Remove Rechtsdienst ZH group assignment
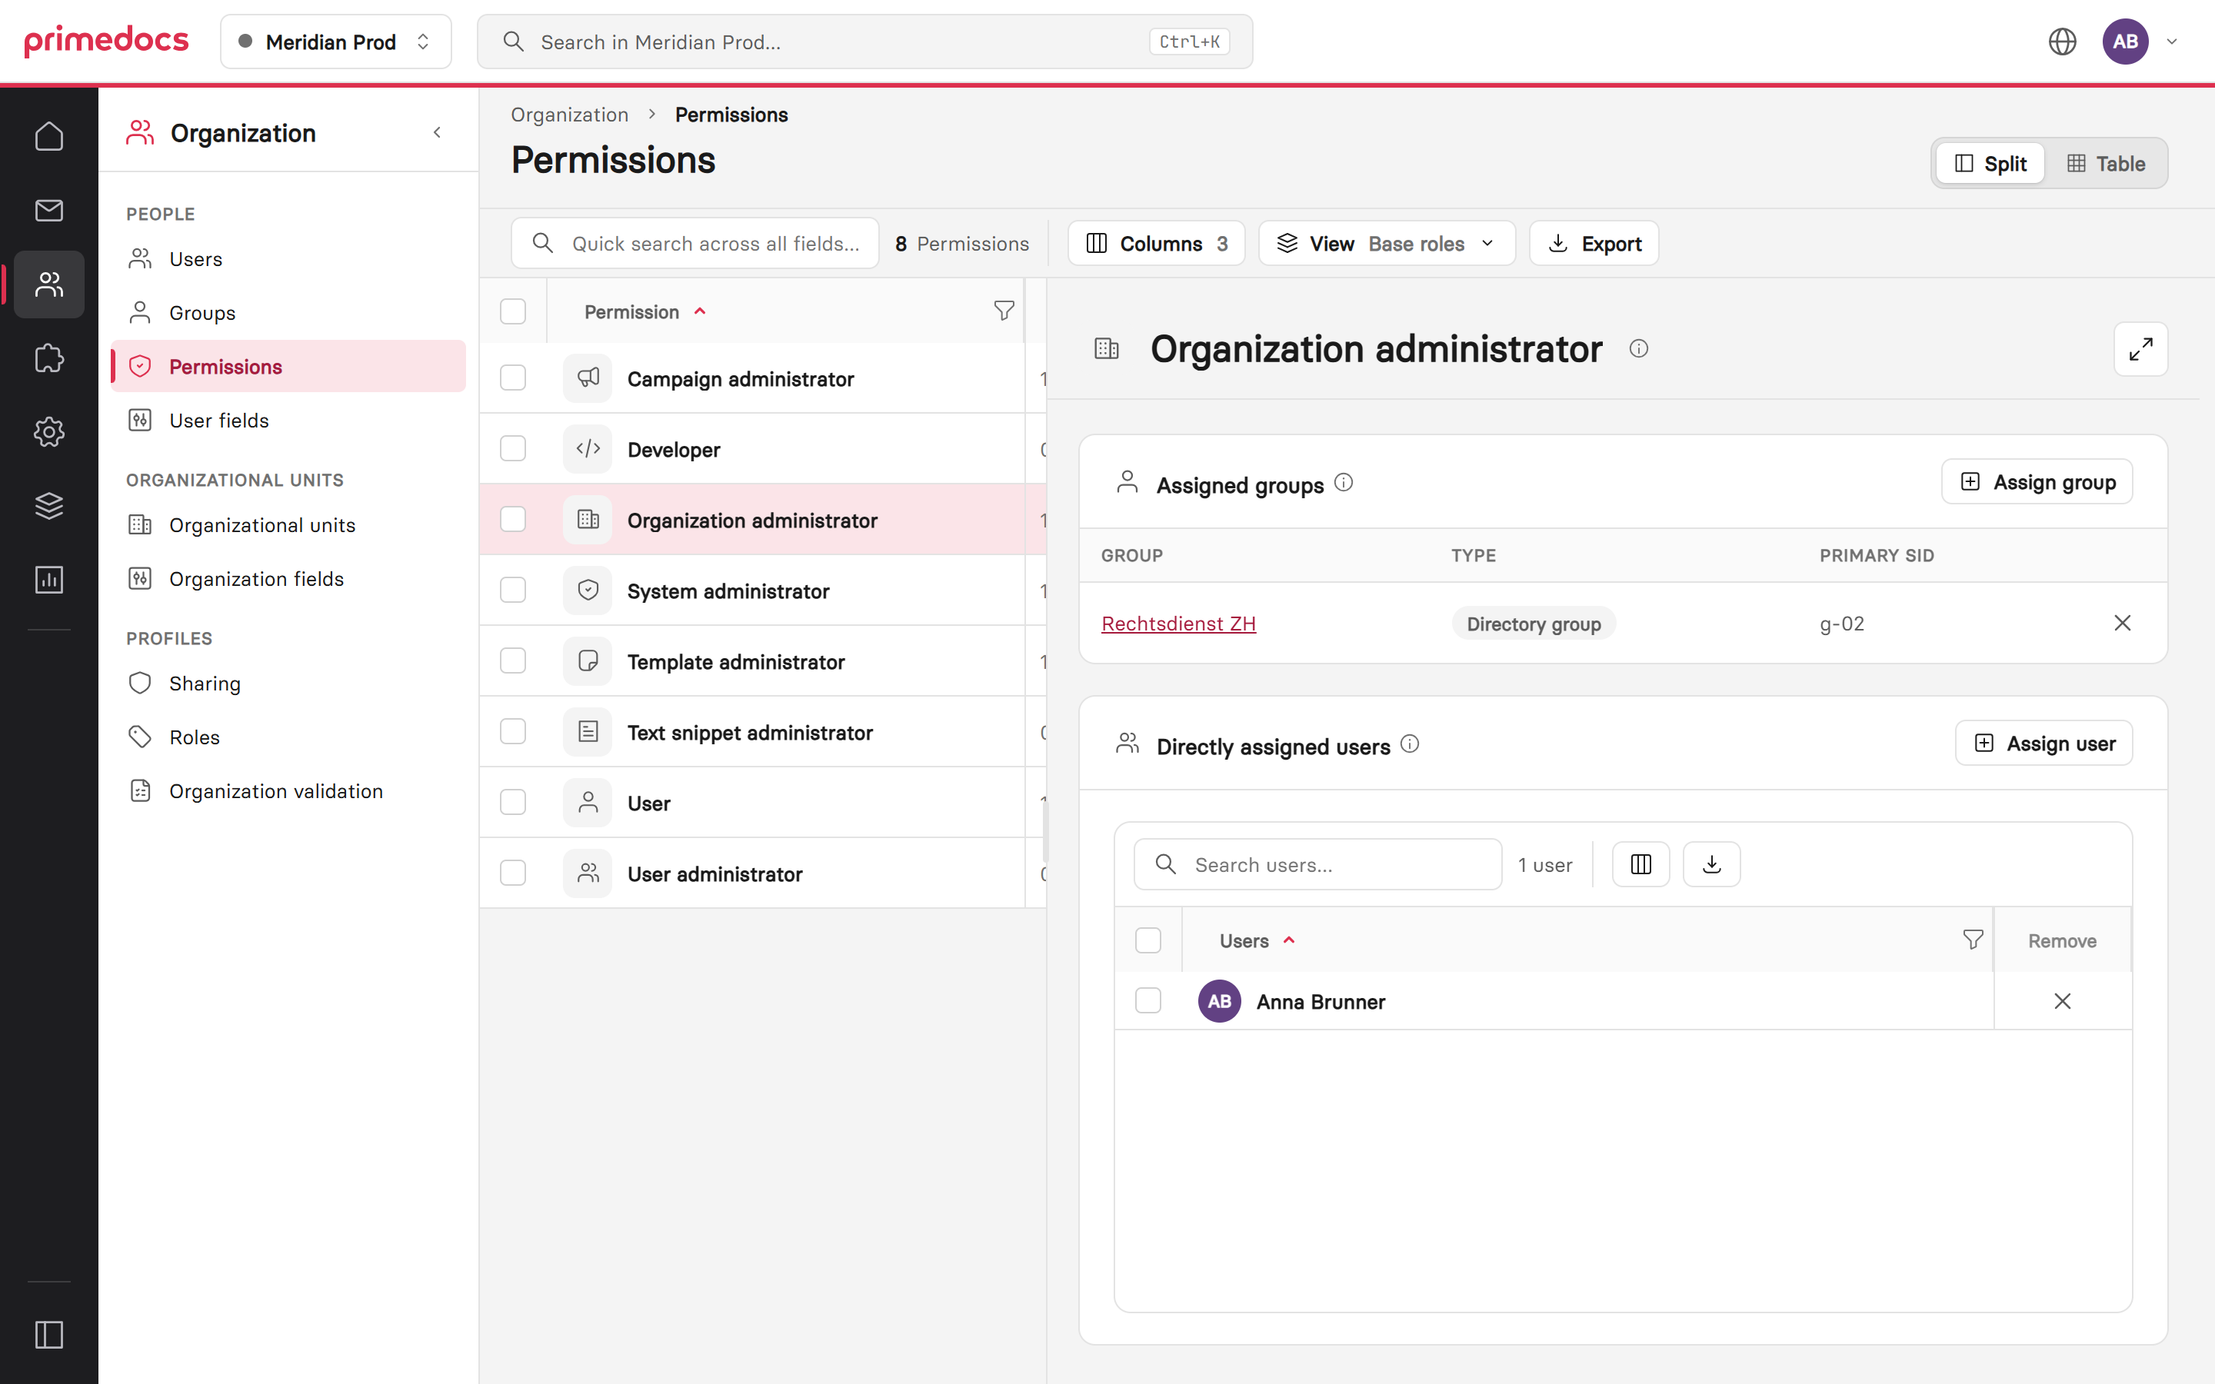Screen dimensions: 2215x1384 coord(2122,624)
